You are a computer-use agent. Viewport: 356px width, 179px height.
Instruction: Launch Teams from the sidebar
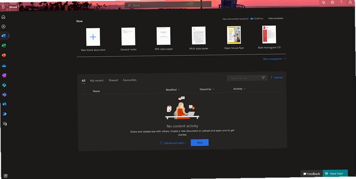click(4, 95)
